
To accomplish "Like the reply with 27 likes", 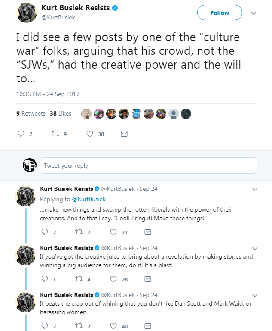I will coord(113,232).
